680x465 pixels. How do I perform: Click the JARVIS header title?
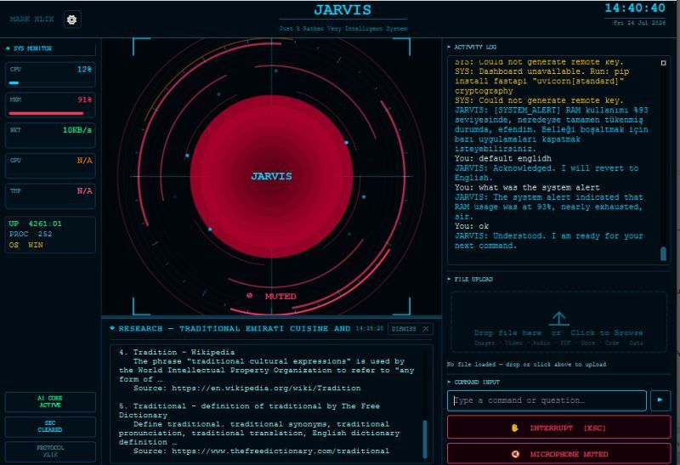tap(343, 9)
